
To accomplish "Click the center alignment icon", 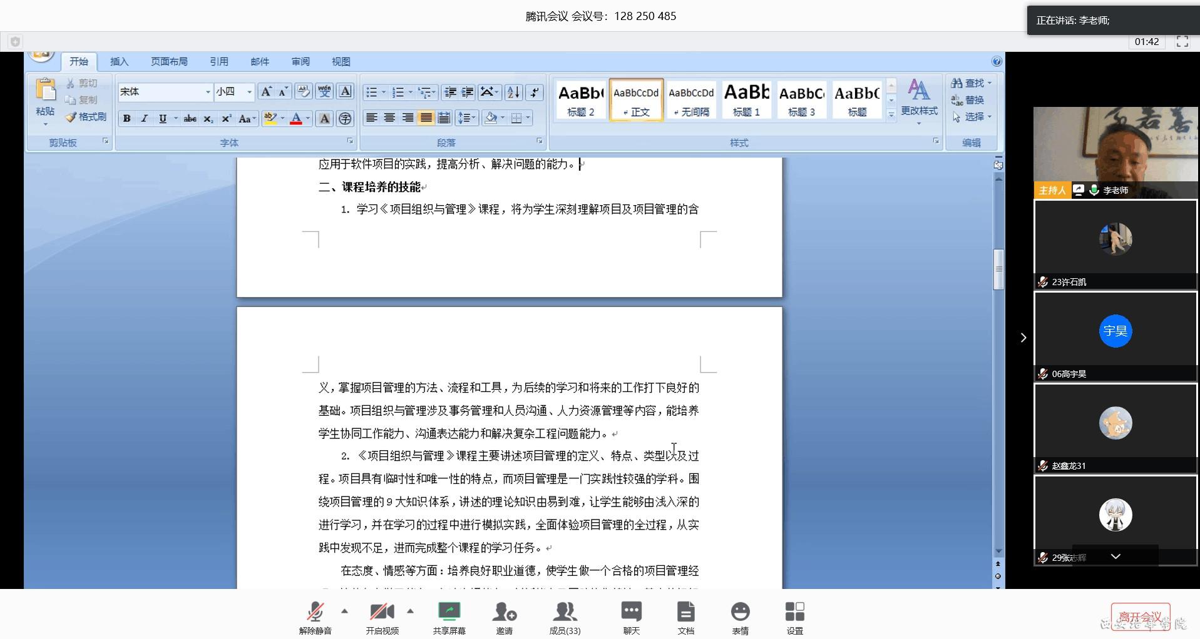I will coord(389,118).
